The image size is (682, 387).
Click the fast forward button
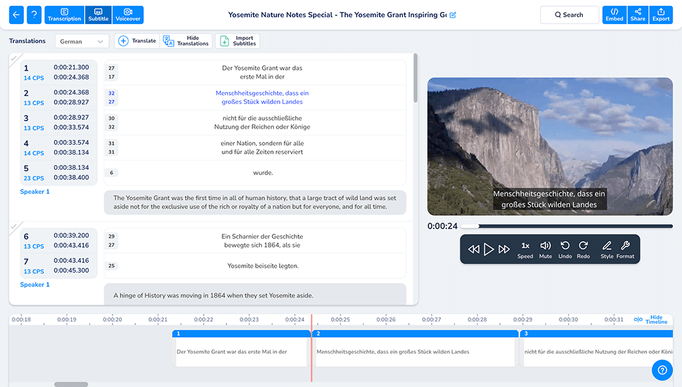point(504,249)
